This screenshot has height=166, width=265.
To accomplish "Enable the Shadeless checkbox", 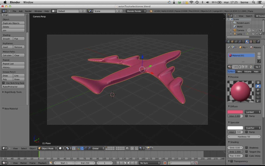I will point(247,148).
